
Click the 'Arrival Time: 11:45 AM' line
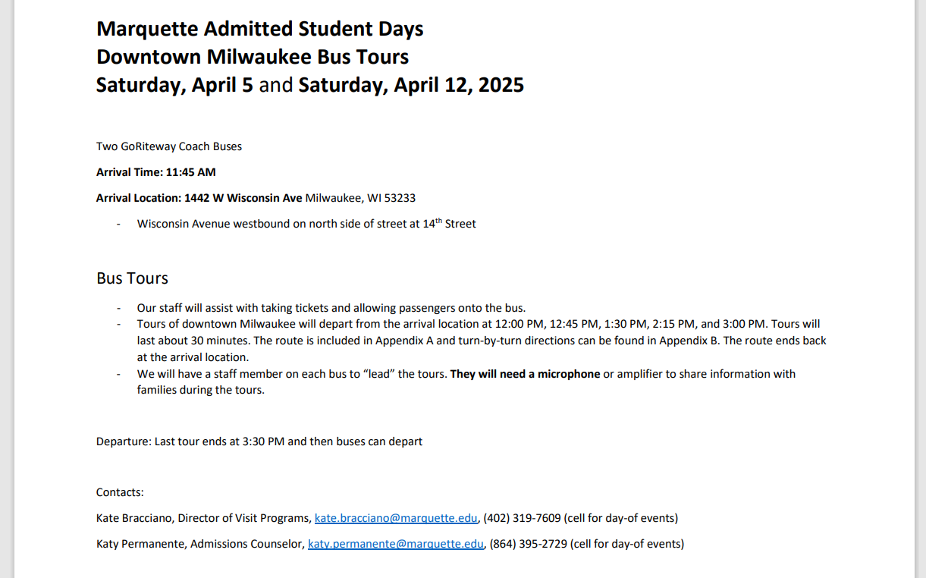coord(155,172)
